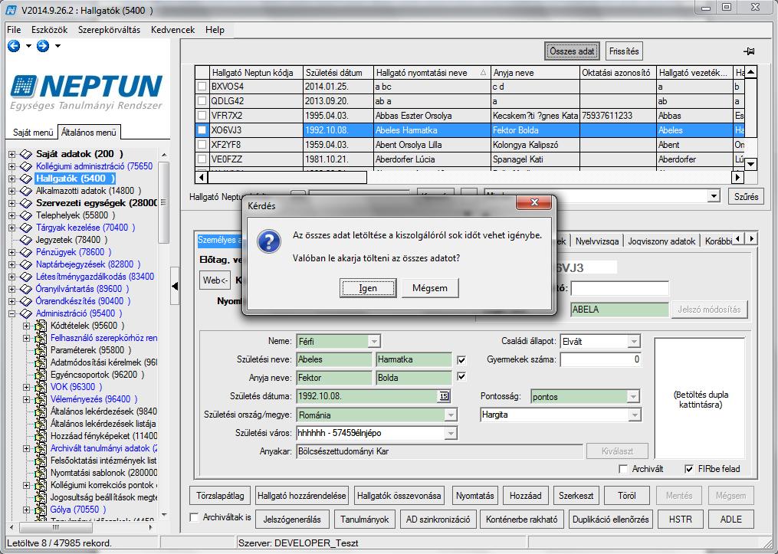The height and width of the screenshot is (554, 778).
Task: Click the Szűrés button
Action: pyautogui.click(x=747, y=196)
